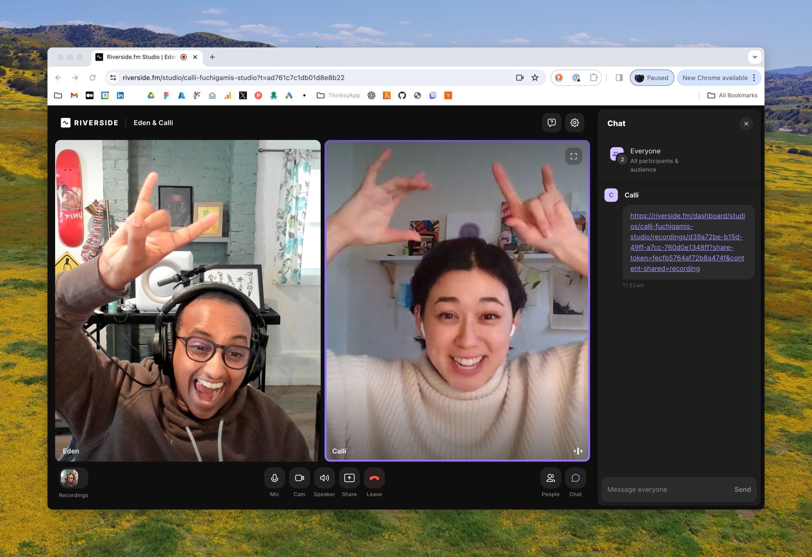The height and width of the screenshot is (557, 812).
Task: Expand the Chrome tab search dropdown
Action: pos(755,57)
